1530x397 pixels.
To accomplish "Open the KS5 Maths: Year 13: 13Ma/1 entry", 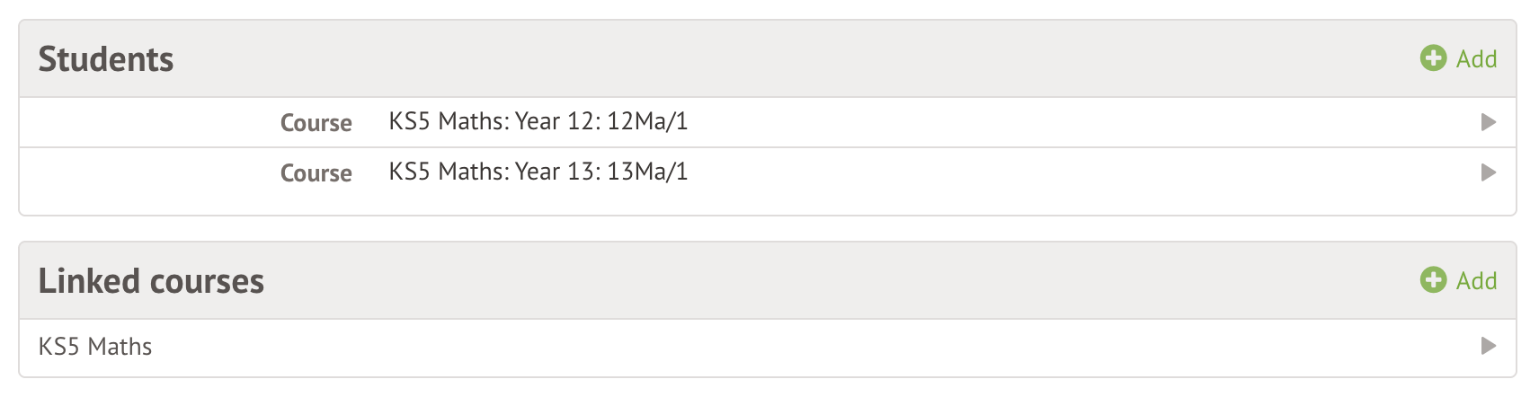I will (538, 172).
